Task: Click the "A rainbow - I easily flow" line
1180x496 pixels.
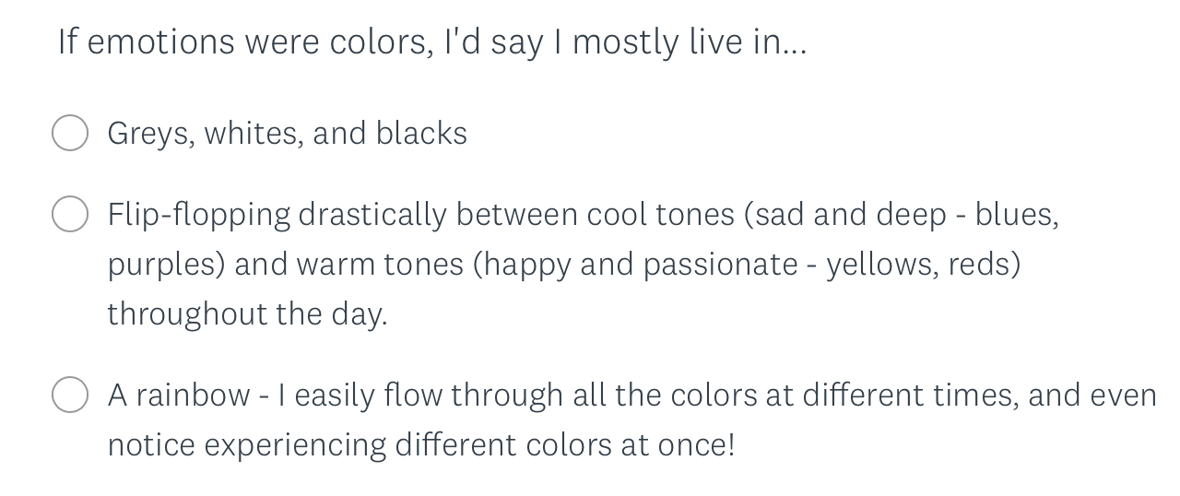Action: pyautogui.click(x=632, y=396)
